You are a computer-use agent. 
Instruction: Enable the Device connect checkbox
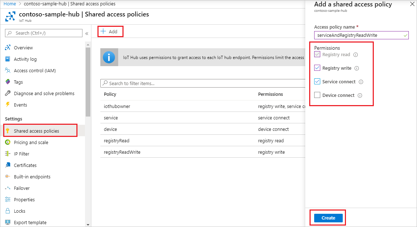click(317, 95)
